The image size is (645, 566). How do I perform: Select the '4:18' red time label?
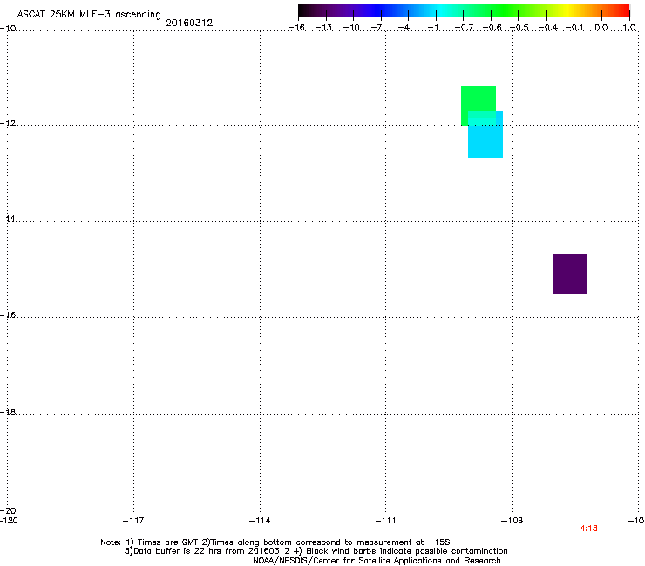(x=588, y=529)
